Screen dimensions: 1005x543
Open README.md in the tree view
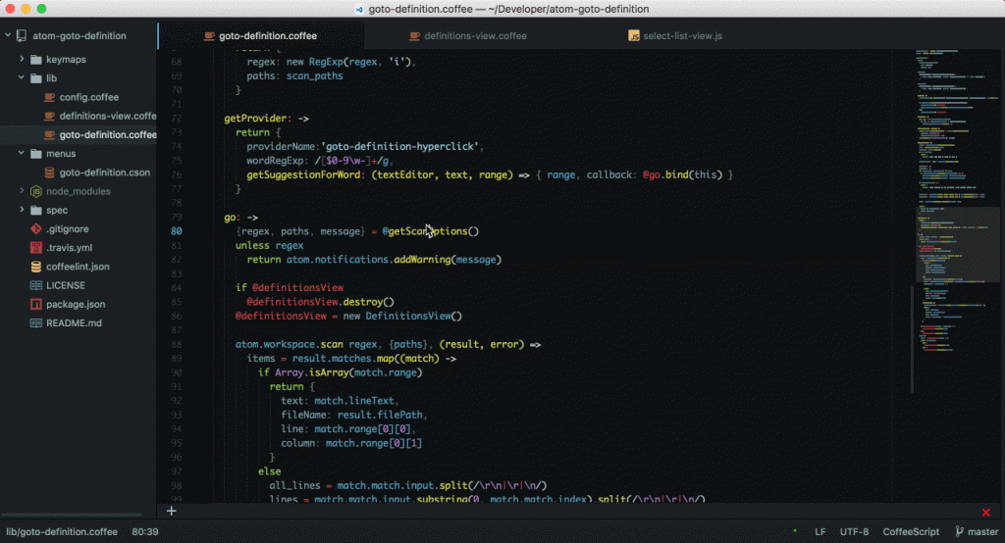pyautogui.click(x=74, y=322)
